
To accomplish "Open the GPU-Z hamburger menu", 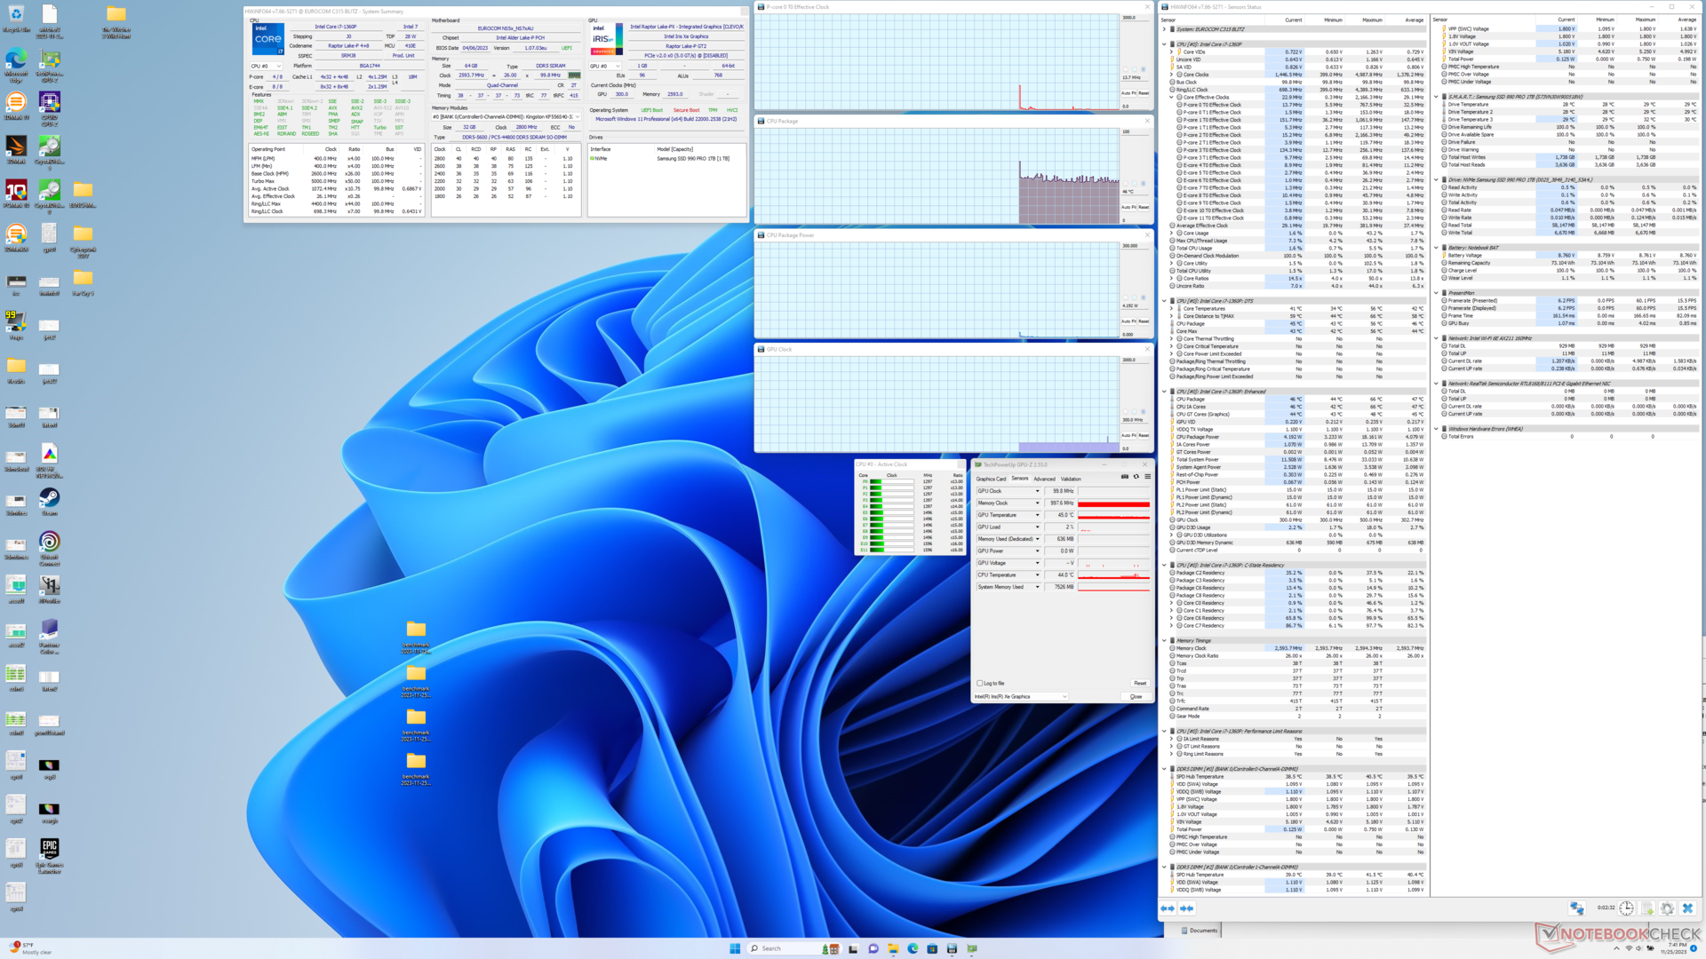I will point(1147,477).
